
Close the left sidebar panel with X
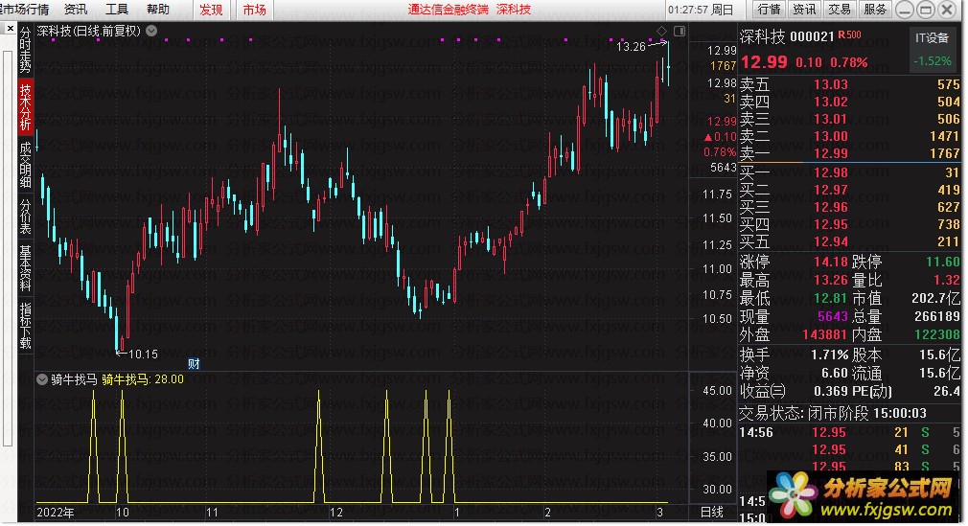tap(10, 29)
